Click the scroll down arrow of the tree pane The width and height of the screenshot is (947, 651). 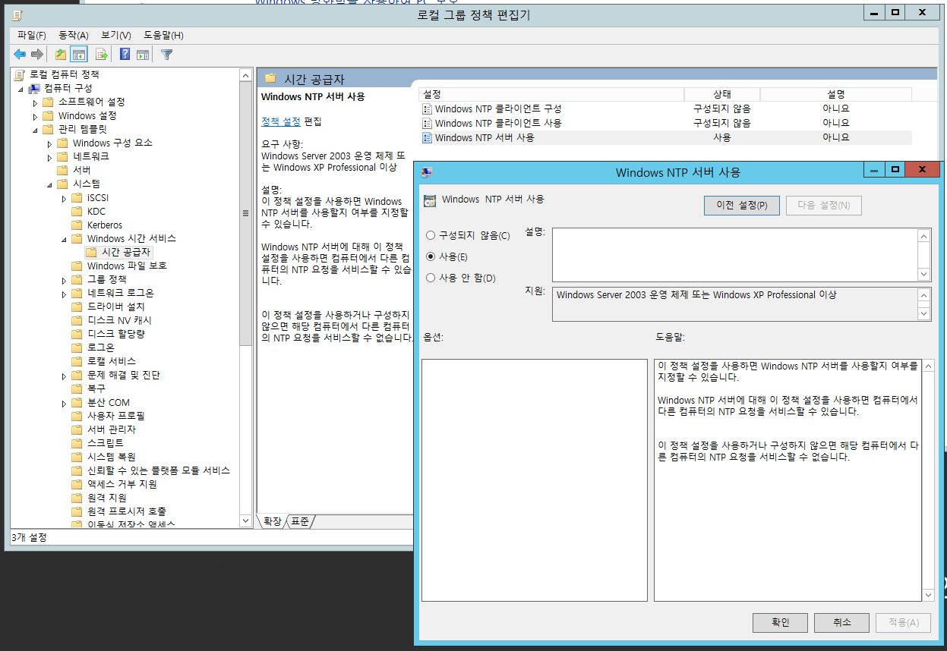pos(245,521)
